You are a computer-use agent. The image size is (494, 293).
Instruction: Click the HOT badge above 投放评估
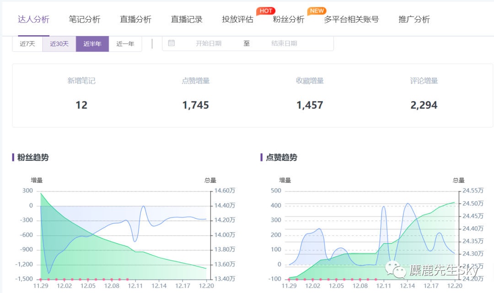pos(265,11)
